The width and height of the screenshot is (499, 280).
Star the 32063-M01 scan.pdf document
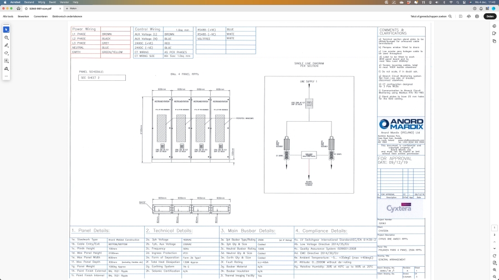[x=26, y=9]
